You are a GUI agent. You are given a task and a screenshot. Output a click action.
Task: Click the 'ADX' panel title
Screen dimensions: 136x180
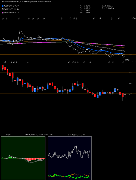pyautogui.click(x=52, y=135)
